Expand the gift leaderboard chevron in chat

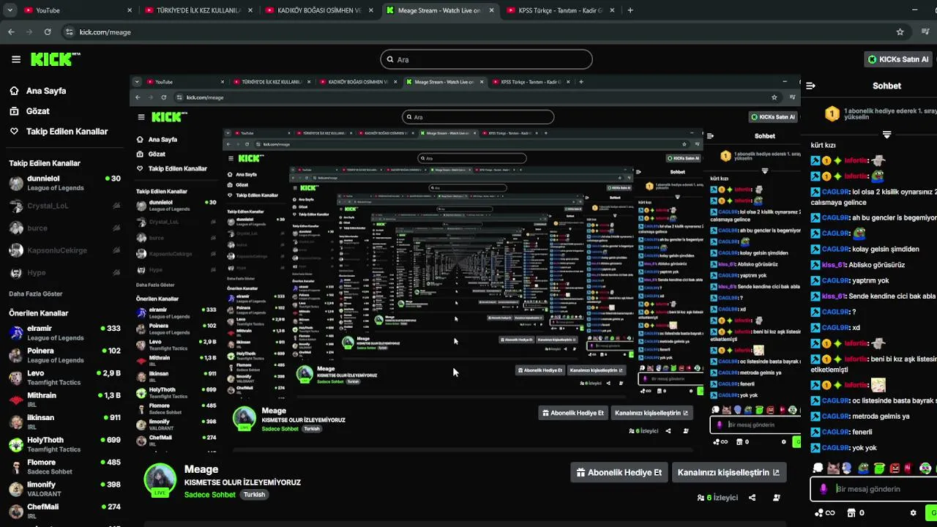[x=886, y=135]
